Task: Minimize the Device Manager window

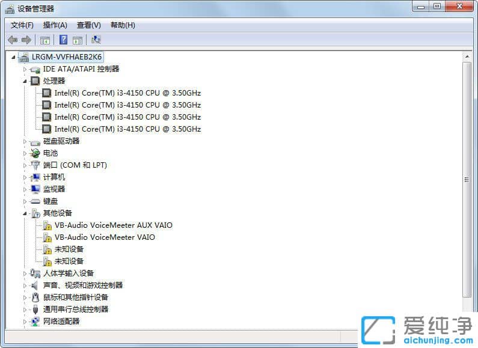Action: click(421, 7)
